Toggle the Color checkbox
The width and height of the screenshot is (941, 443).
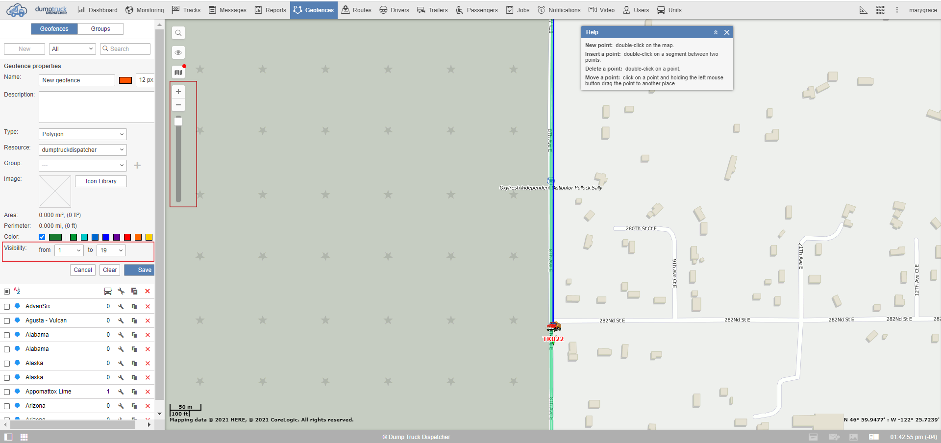[42, 237]
